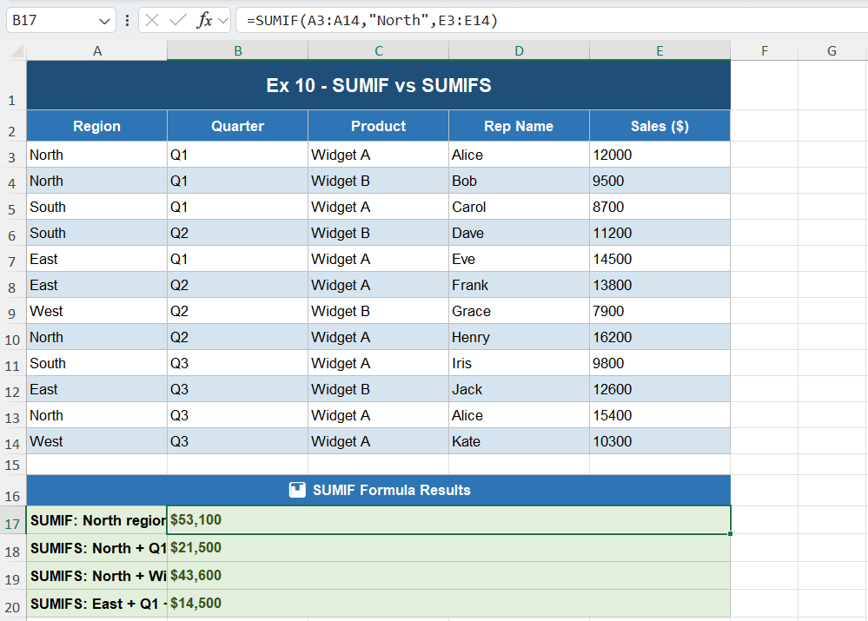Select cell containing Grace
The height and width of the screenshot is (621, 868).
(519, 311)
